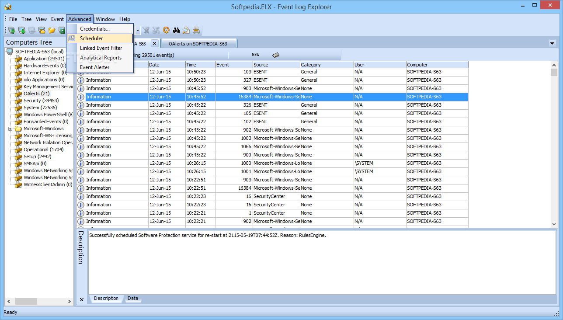
Task: Open the toolbar dropdown arrow beside the filter icons
Action: [x=138, y=31]
